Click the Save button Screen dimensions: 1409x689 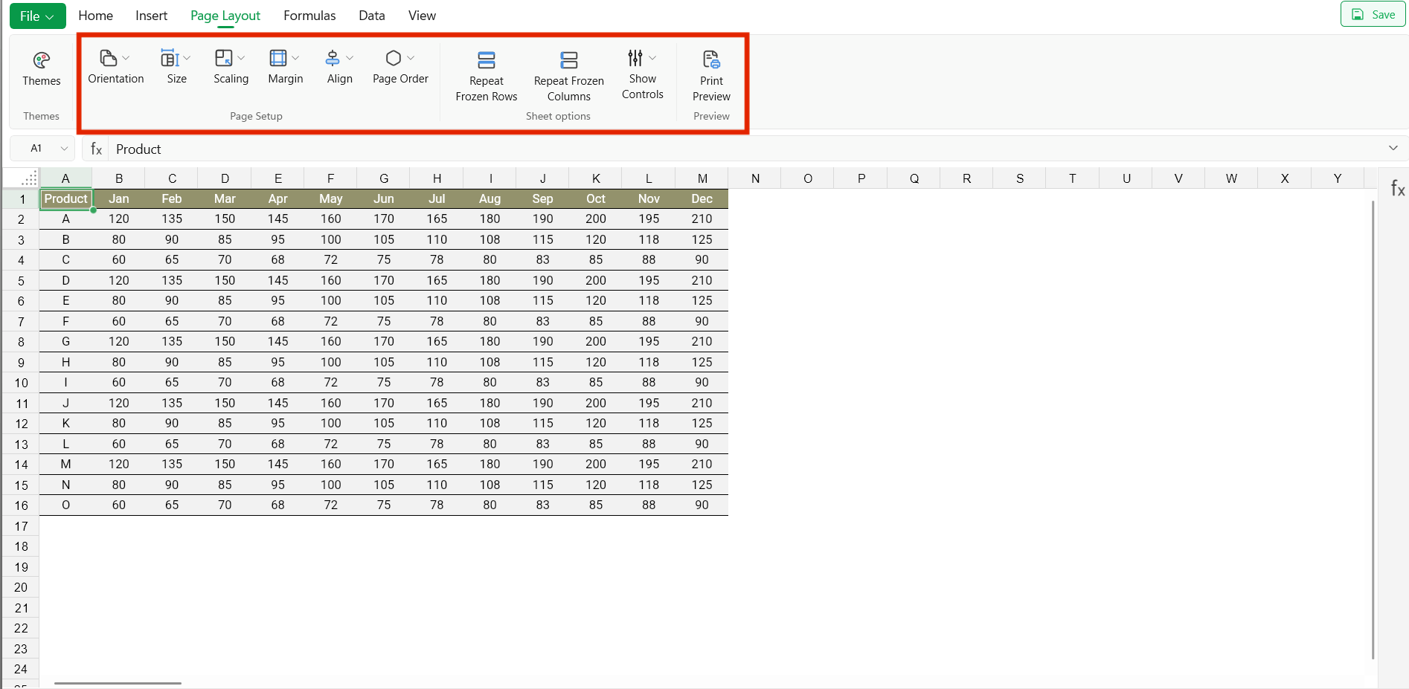[1373, 15]
